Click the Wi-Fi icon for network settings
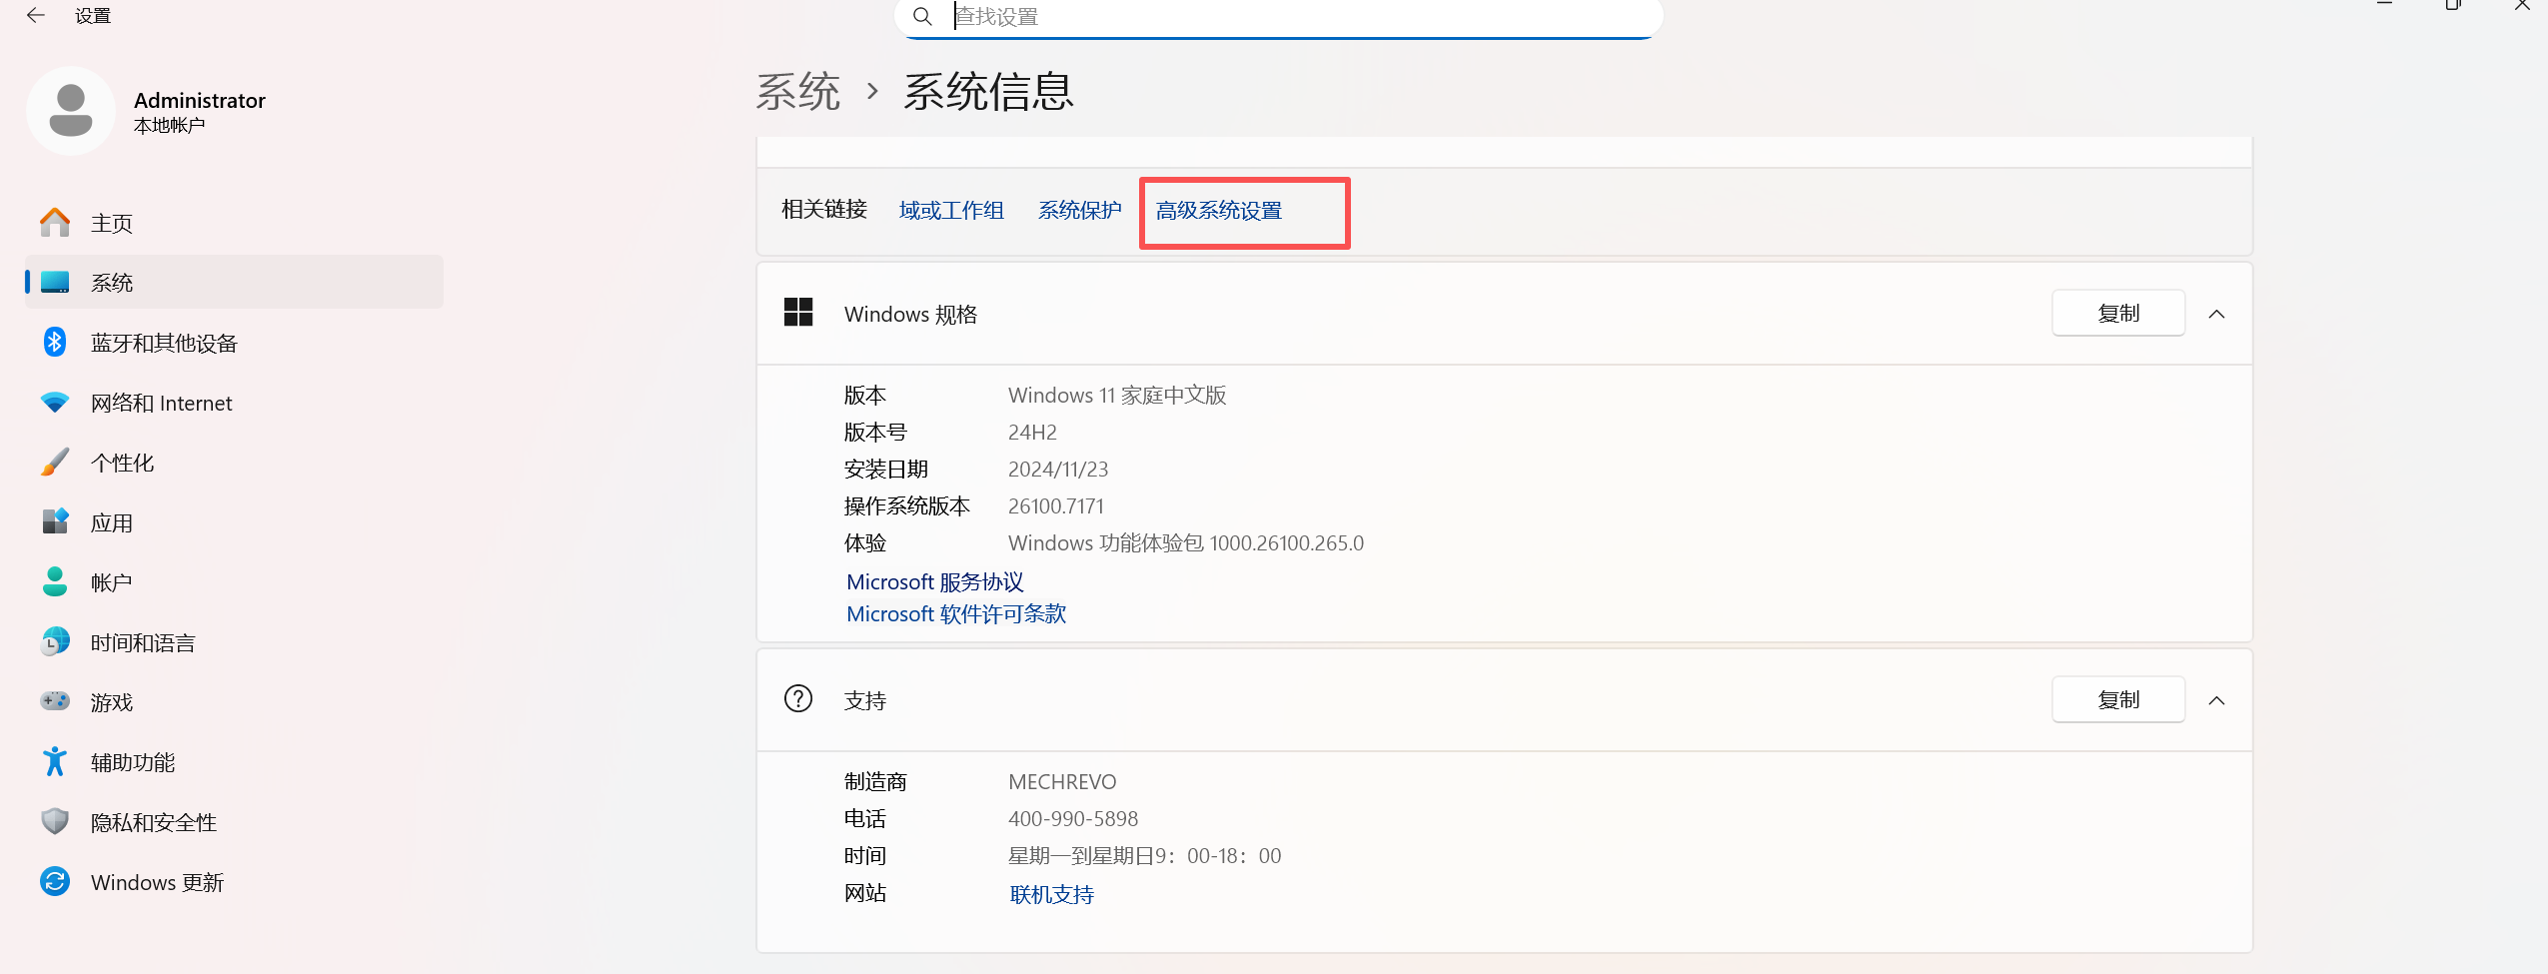 [55, 402]
